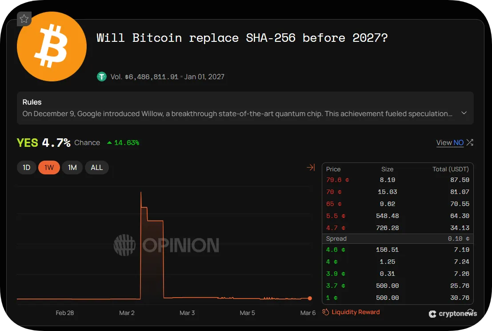
Task: Select the 1D chart range
Action: pyautogui.click(x=27, y=167)
